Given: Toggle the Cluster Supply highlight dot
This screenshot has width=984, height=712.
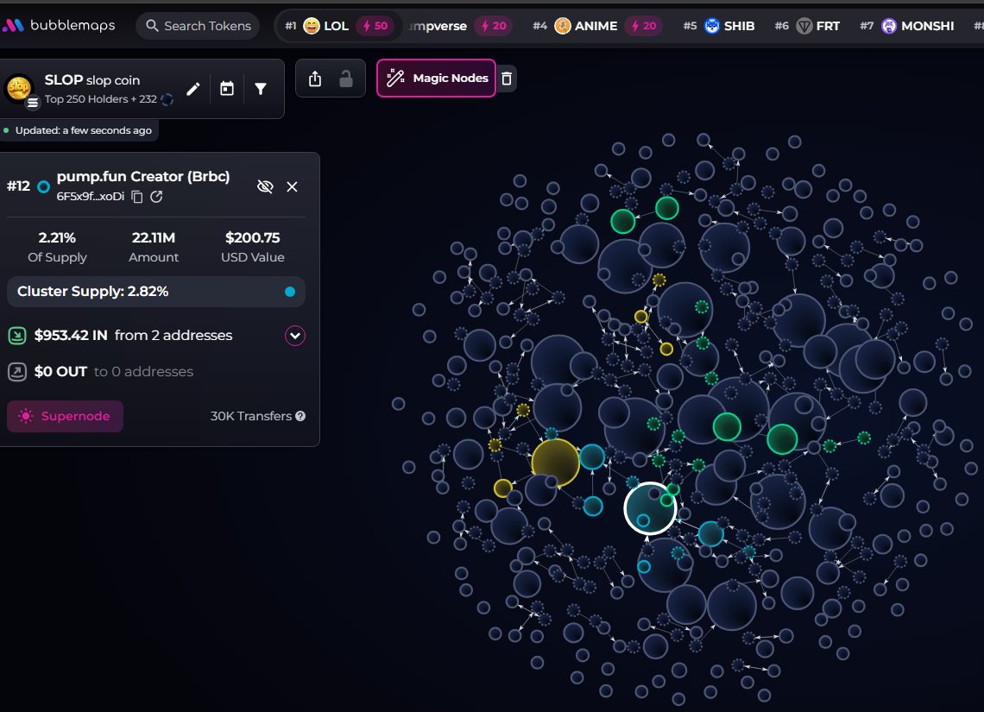Looking at the screenshot, I should [290, 292].
